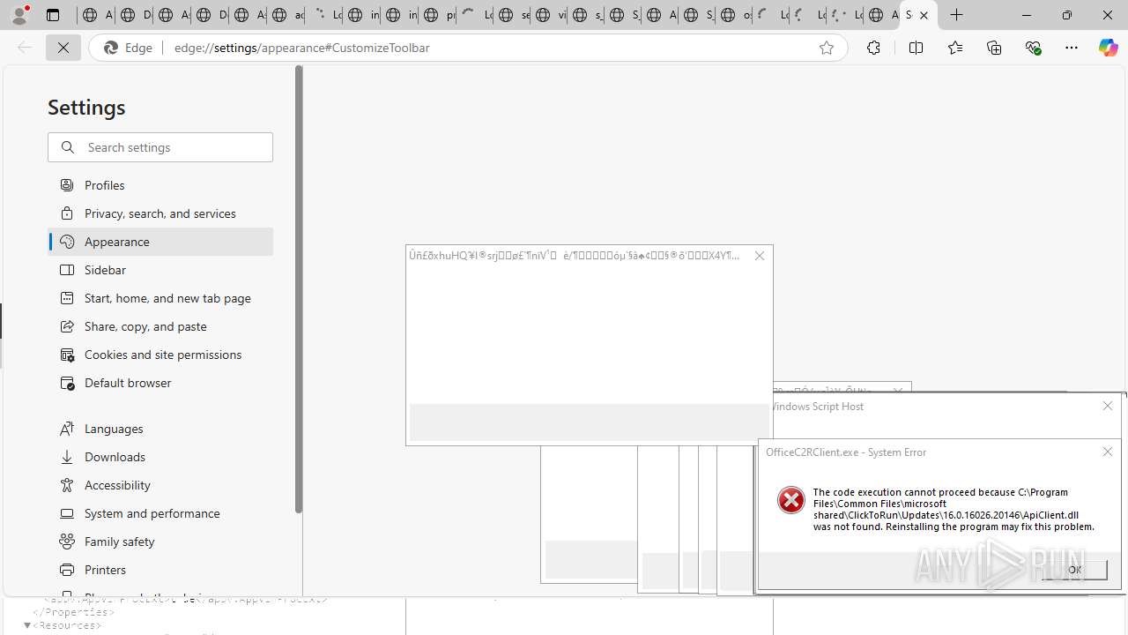Click the Sidebar panel icon in settings
The height and width of the screenshot is (635, 1128).
tap(67, 269)
